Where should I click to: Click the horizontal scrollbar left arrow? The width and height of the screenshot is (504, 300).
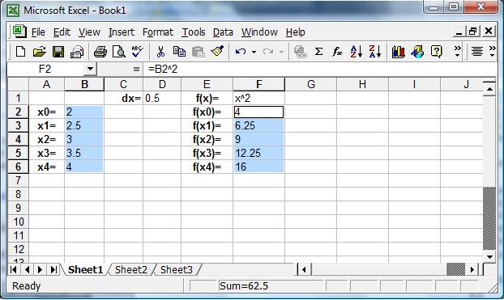[304, 269]
